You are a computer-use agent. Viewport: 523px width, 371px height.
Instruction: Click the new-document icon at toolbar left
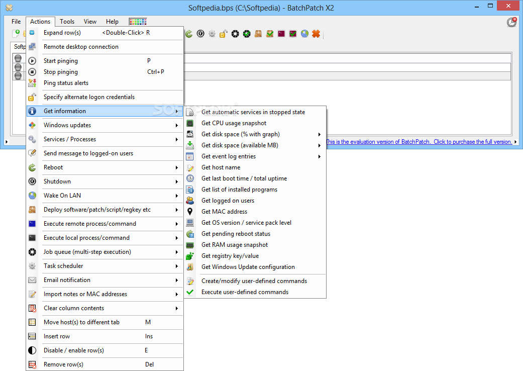point(16,34)
